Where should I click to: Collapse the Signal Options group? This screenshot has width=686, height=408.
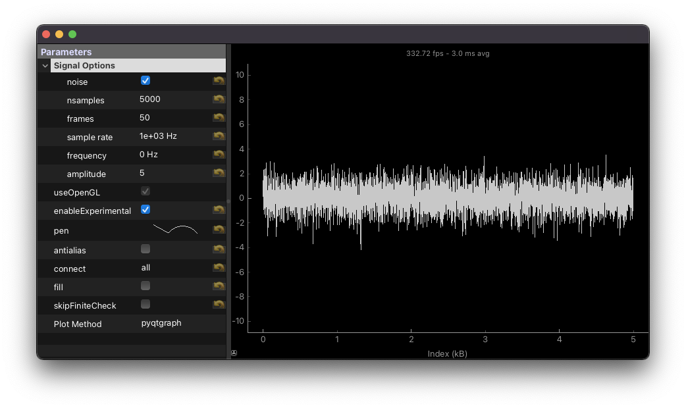pyautogui.click(x=44, y=65)
